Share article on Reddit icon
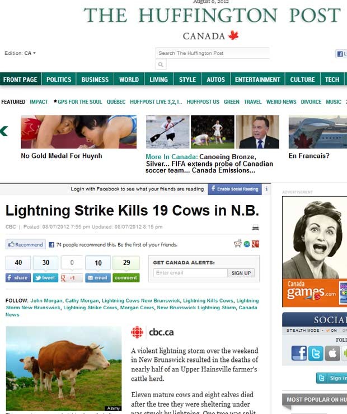 coord(237,244)
